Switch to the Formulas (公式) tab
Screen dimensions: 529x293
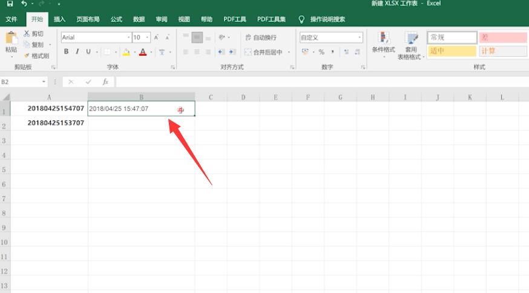coord(116,19)
